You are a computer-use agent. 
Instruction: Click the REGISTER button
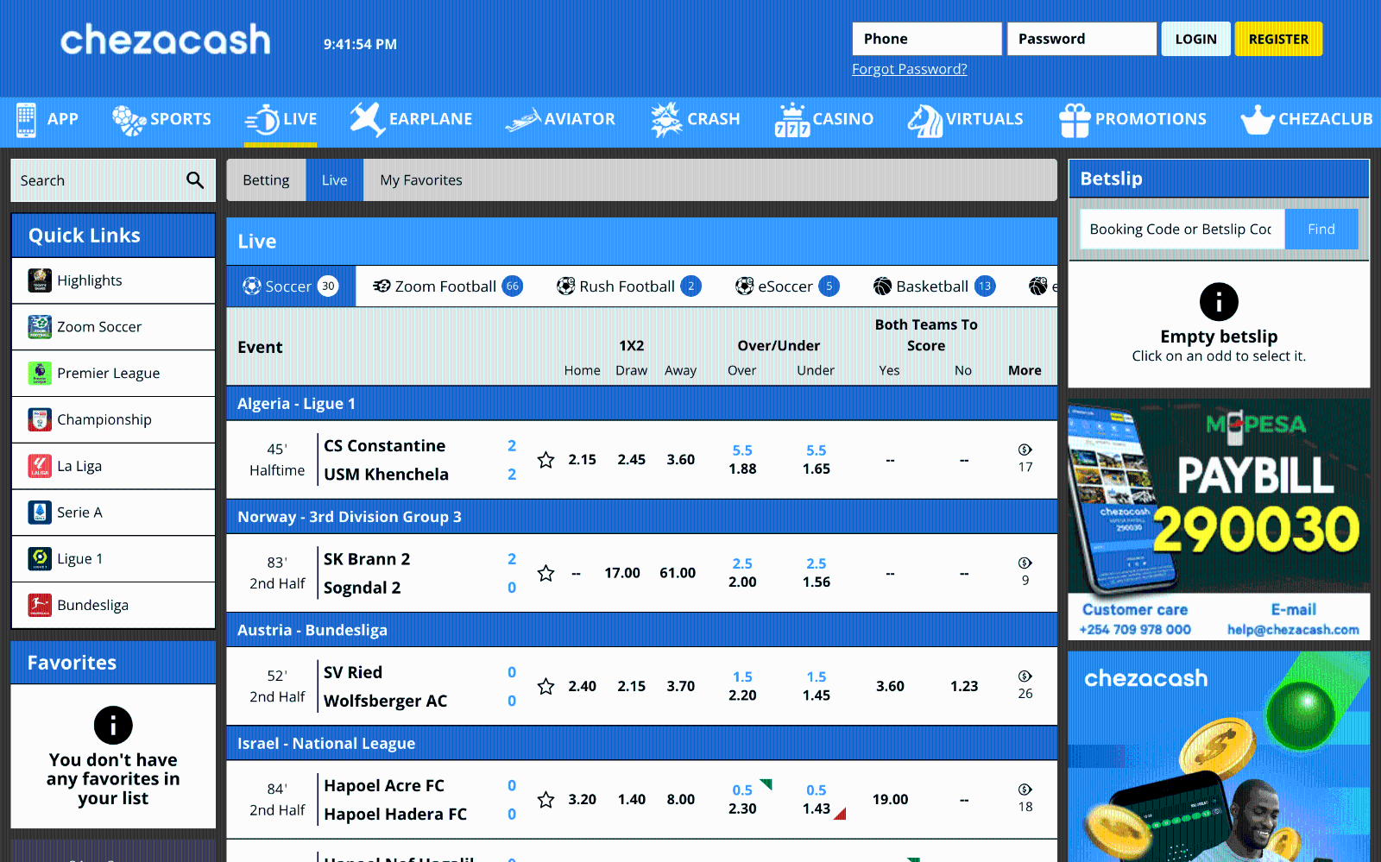1278,39
